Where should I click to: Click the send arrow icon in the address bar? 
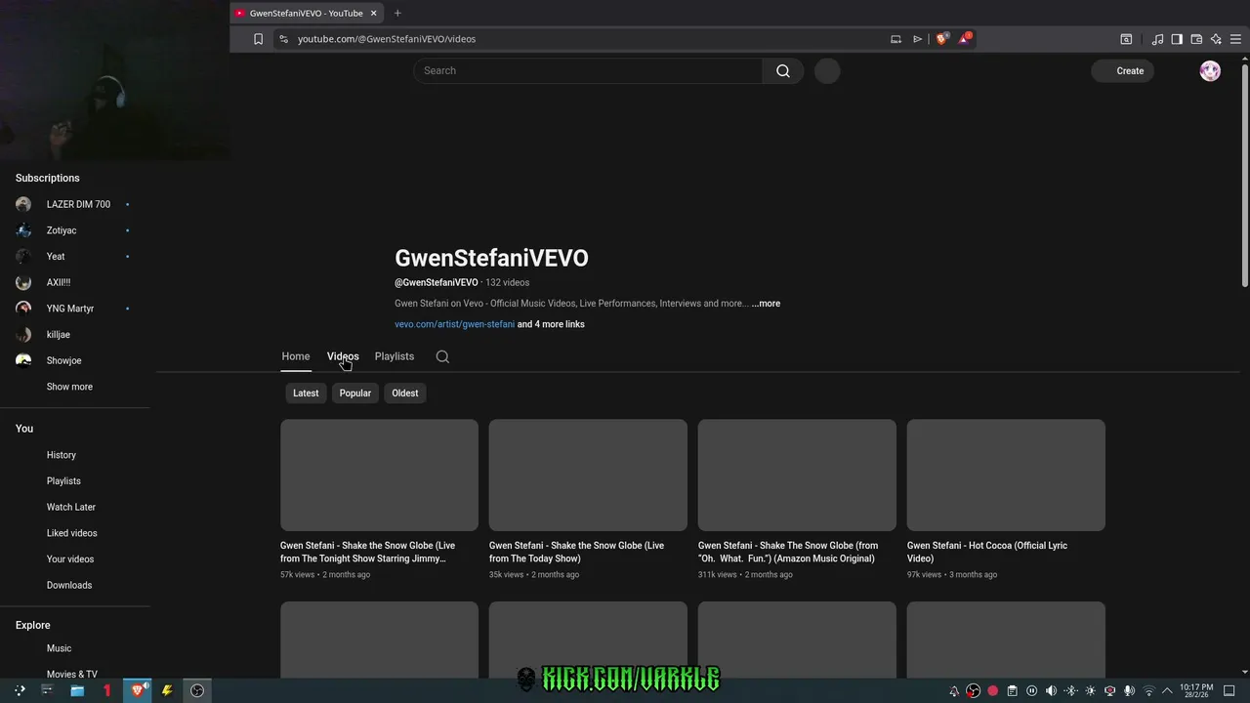pos(918,39)
